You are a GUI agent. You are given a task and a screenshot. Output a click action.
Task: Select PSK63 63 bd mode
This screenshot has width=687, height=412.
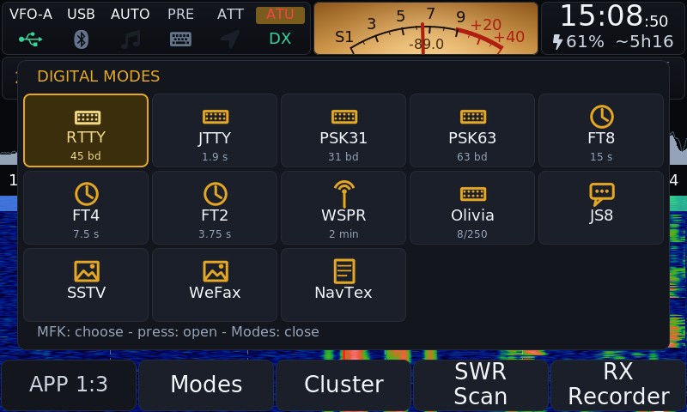click(472, 130)
